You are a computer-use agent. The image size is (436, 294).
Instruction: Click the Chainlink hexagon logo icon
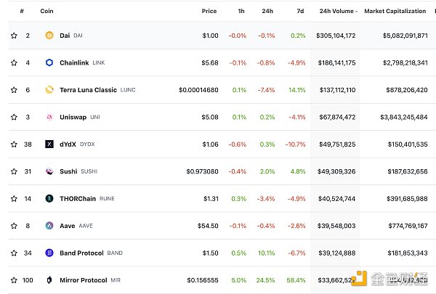(49, 62)
